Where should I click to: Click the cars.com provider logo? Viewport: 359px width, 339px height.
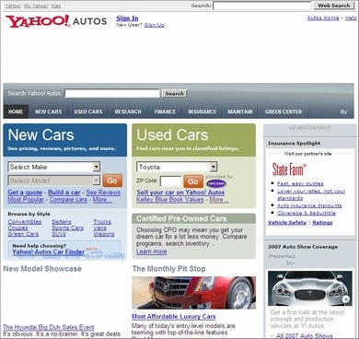(216, 183)
